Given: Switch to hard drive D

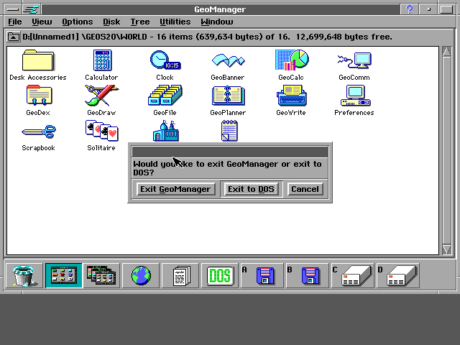Looking at the screenshot, I should point(397,275).
